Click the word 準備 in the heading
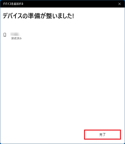 tap(34, 16)
